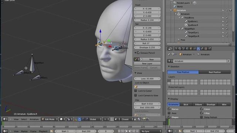Enable the Delay Refresh checkbox
The image size is (237, 133).
click(x=201, y=117)
